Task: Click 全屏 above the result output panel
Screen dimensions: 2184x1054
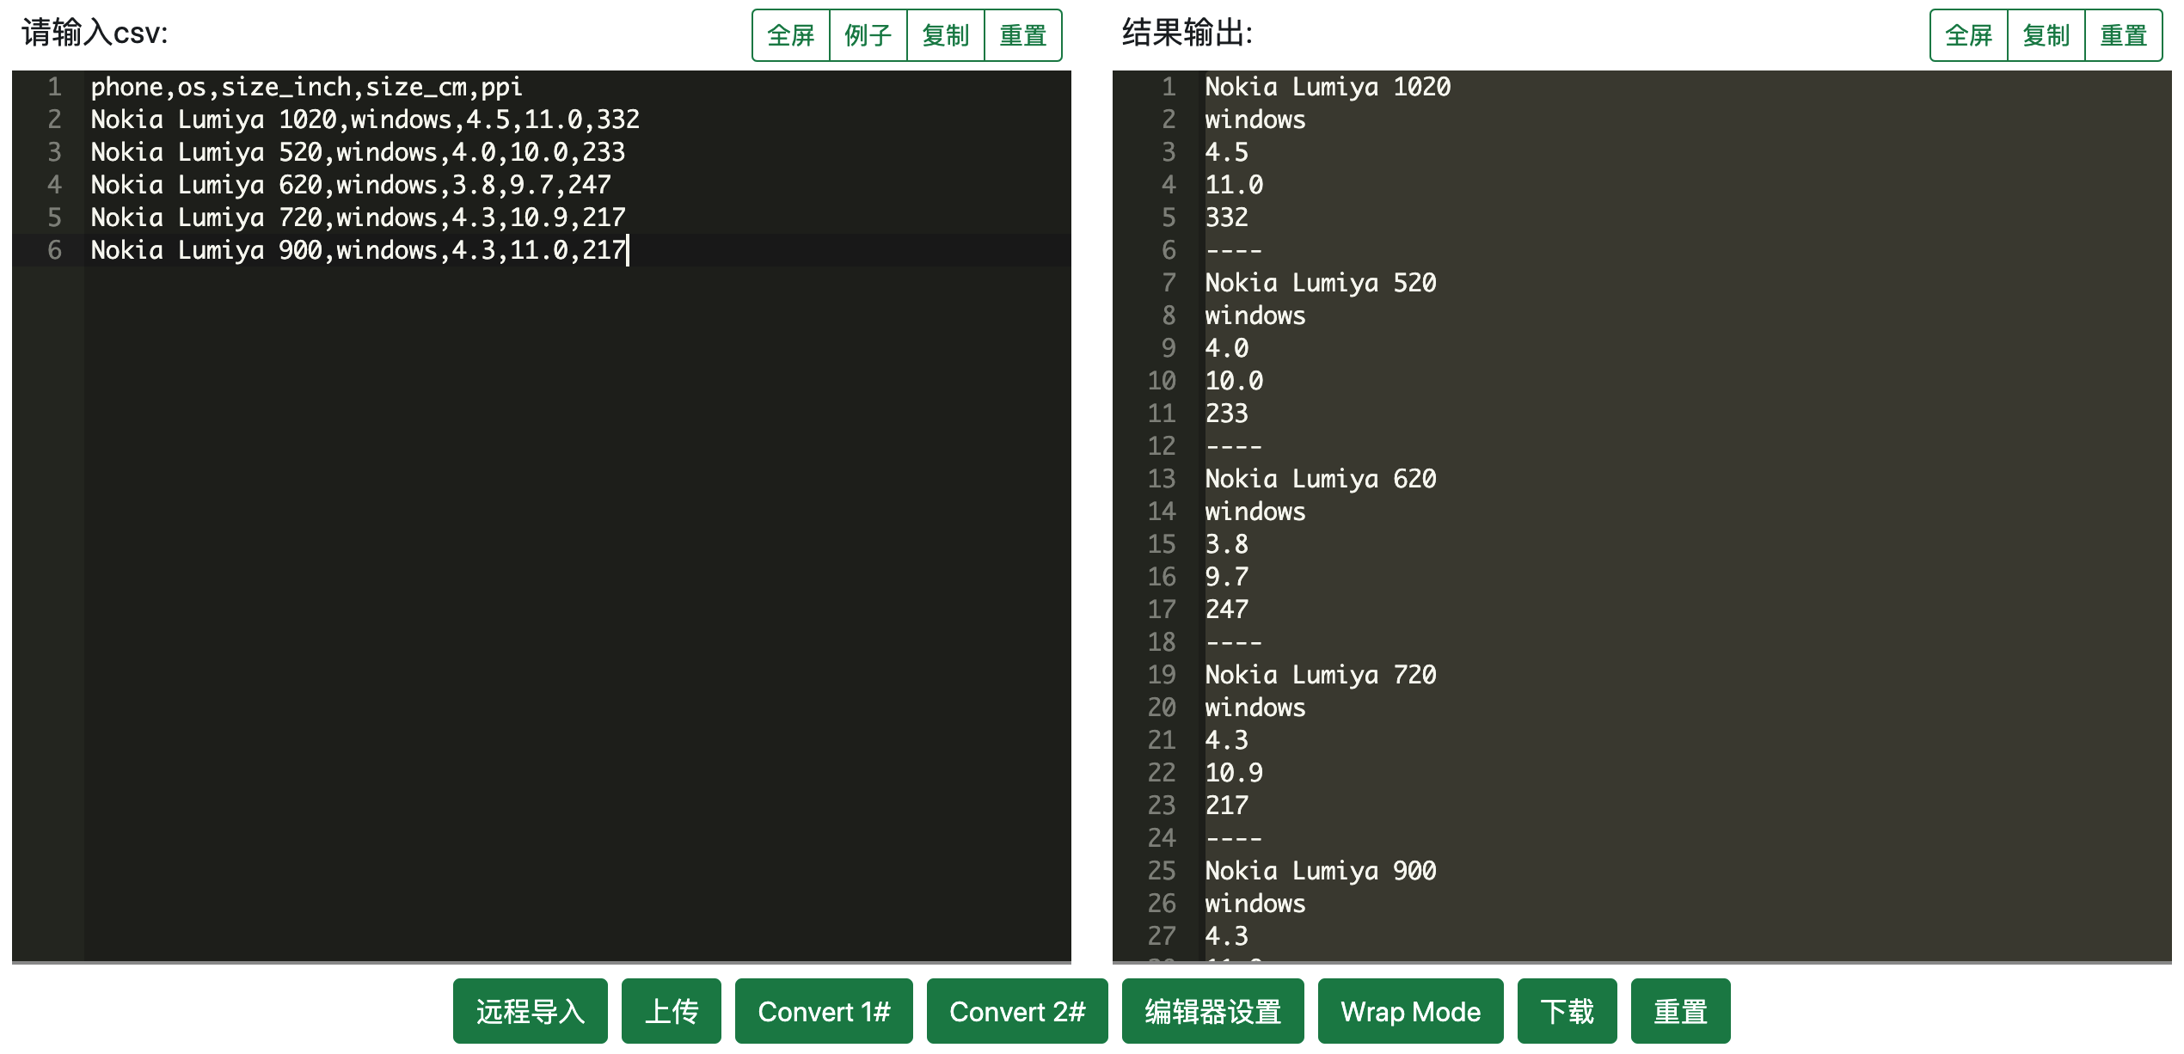Action: click(1966, 35)
